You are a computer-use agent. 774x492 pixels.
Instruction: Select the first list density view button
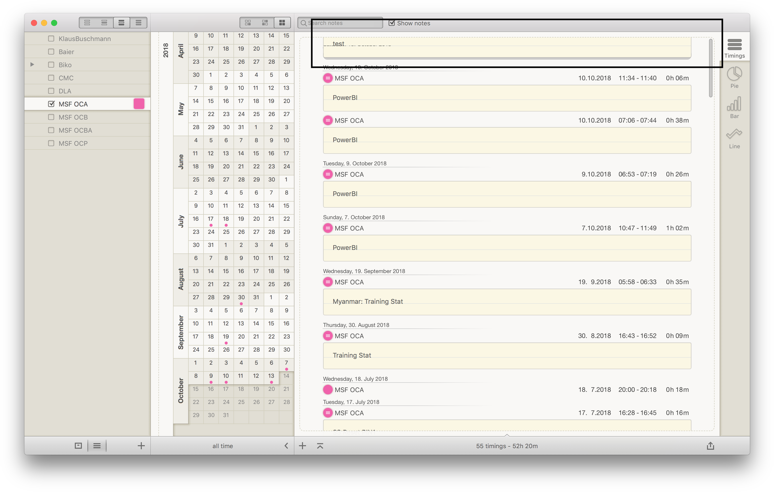tap(87, 23)
